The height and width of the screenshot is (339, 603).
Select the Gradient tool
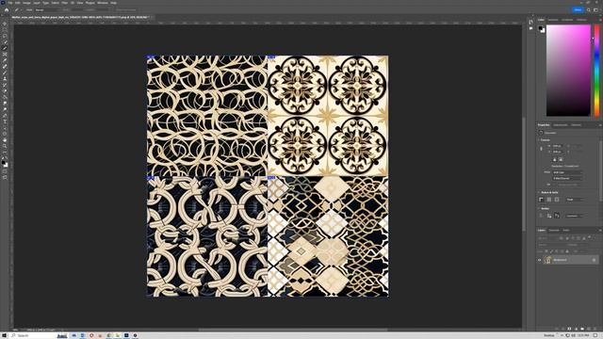tap(5, 97)
